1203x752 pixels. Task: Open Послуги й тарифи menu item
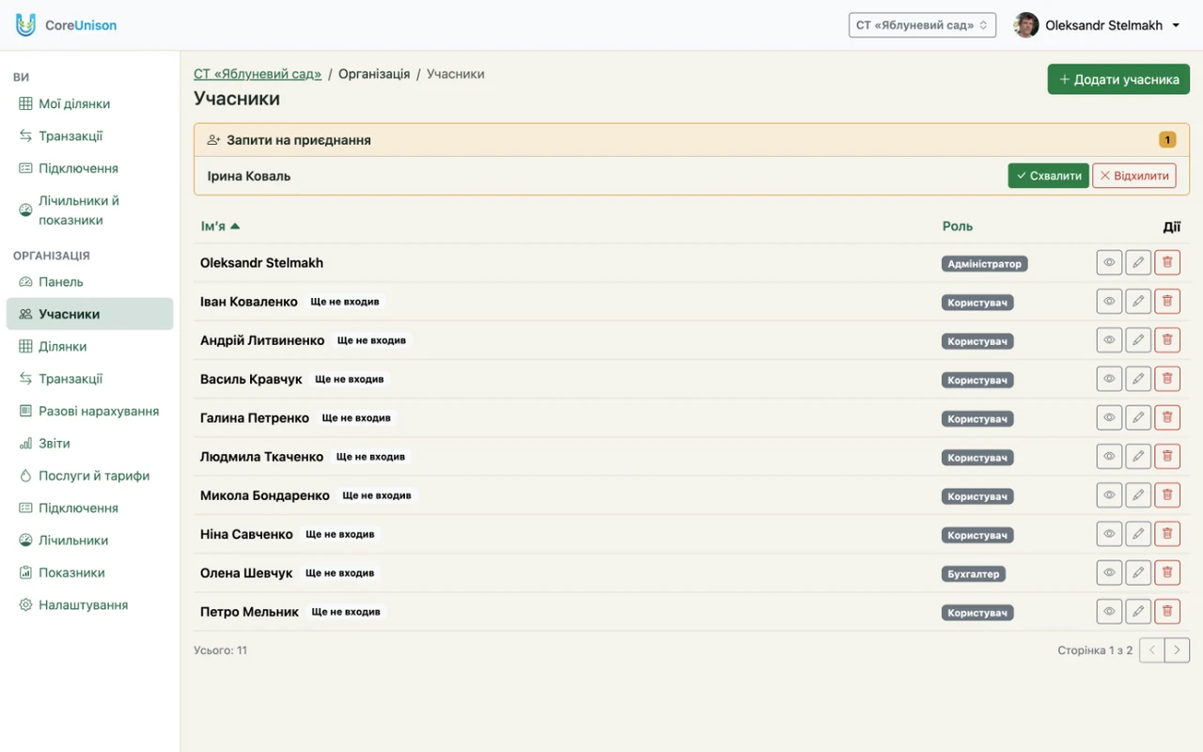(x=90, y=476)
